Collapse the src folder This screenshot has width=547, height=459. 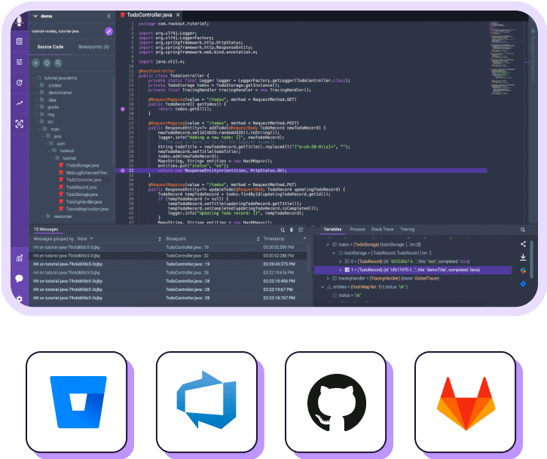coord(37,122)
